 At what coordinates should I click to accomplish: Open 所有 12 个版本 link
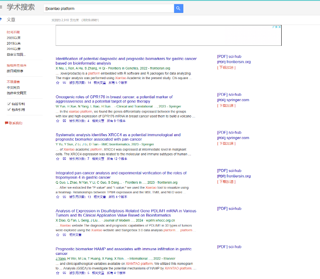(x=117, y=159)
